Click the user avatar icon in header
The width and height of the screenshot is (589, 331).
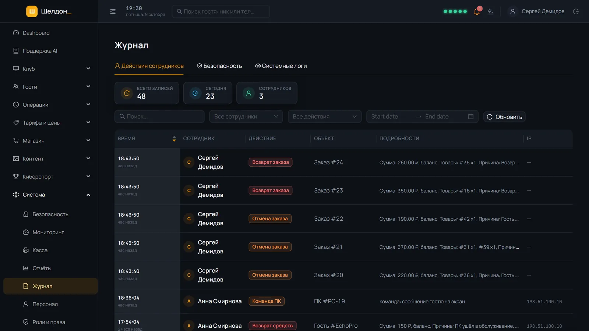[512, 11]
